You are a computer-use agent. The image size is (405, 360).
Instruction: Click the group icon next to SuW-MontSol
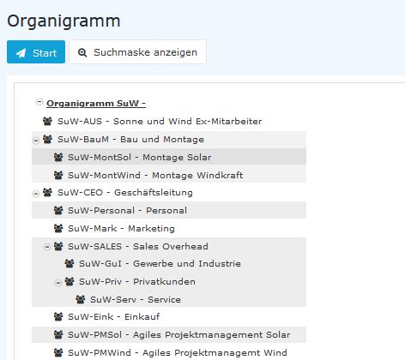point(58,157)
